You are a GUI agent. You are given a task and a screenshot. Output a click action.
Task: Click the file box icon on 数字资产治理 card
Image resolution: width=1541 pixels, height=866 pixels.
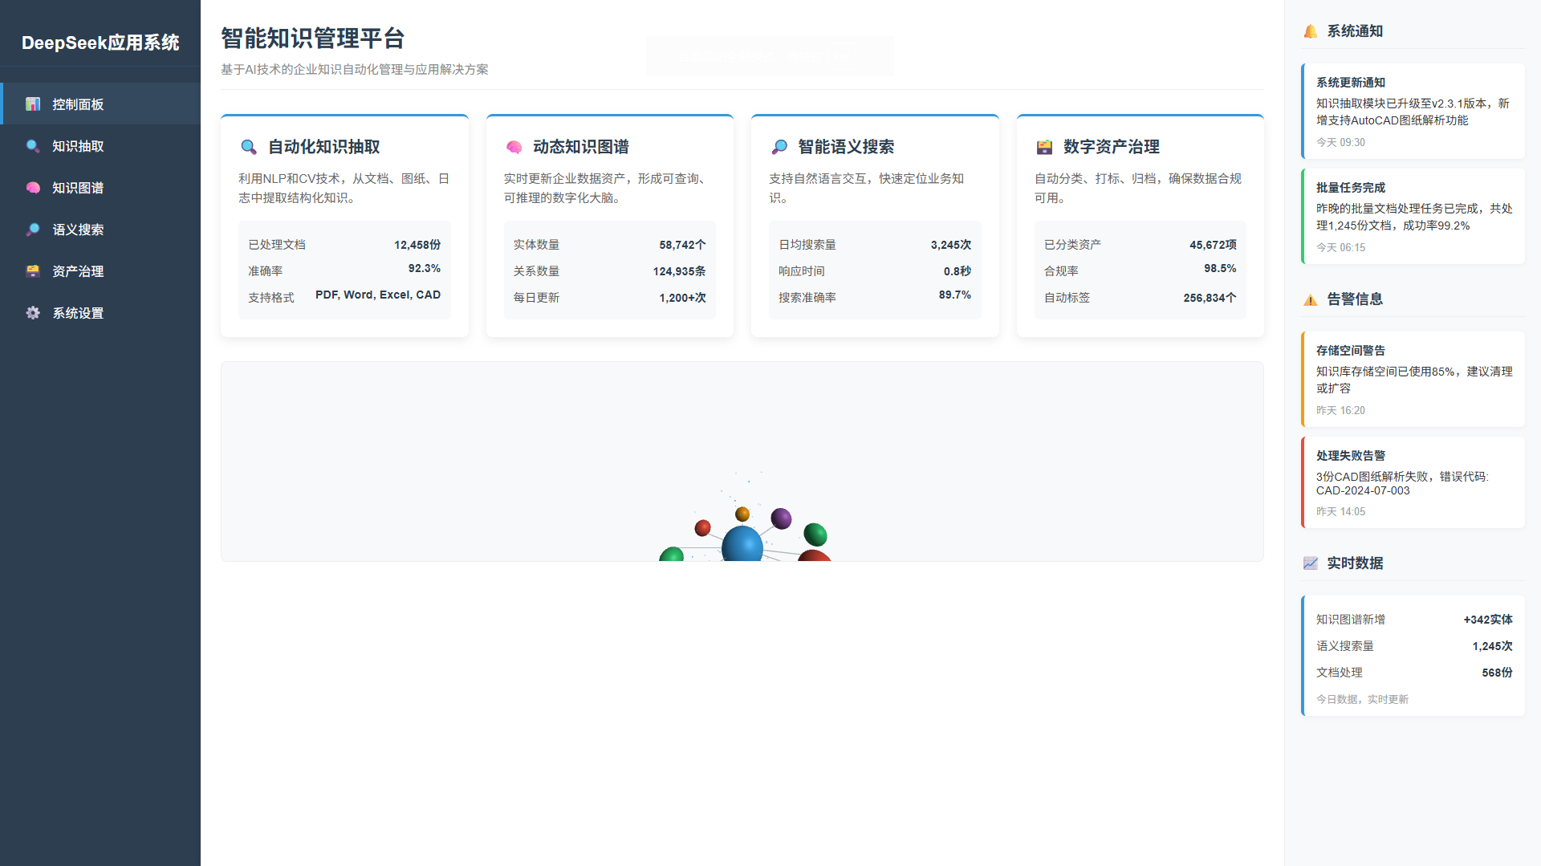1044,147
